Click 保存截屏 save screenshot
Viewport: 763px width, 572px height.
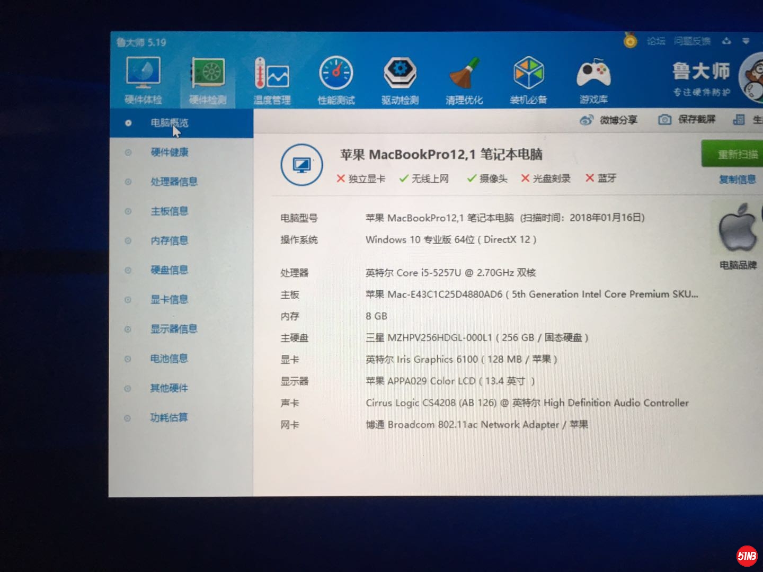pyautogui.click(x=687, y=120)
